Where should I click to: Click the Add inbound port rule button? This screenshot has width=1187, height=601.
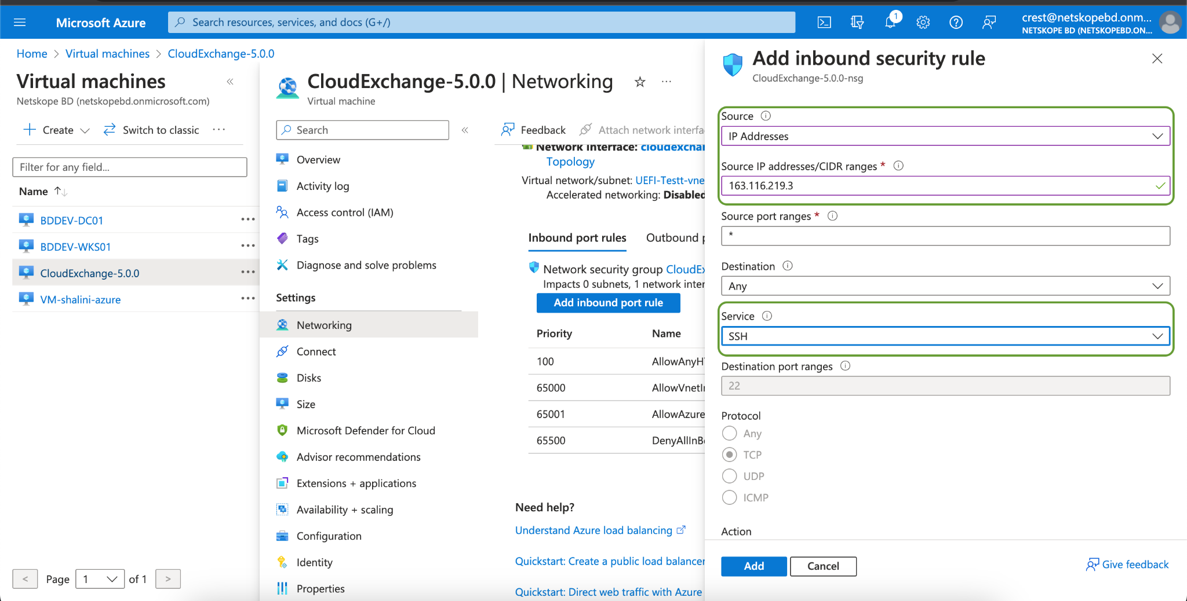click(x=609, y=303)
